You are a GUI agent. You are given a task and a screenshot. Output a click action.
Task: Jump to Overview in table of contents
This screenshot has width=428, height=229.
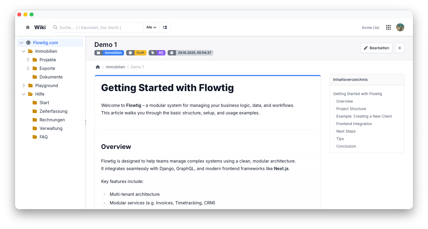pyautogui.click(x=344, y=101)
